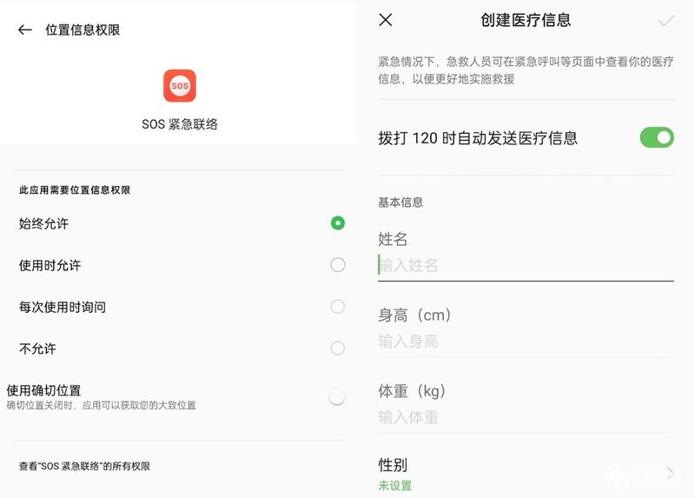Focus the 输入姓名 name field
Image resolution: width=695 pixels, height=498 pixels.
526,266
